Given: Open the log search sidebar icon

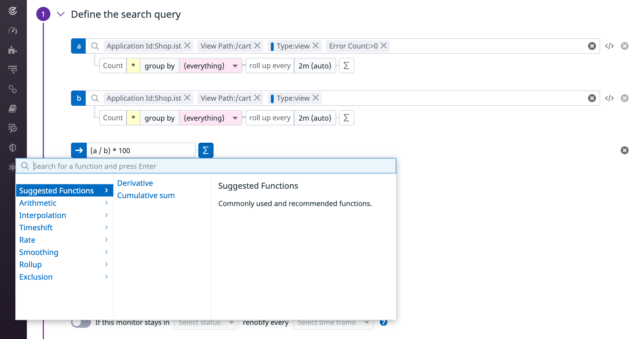Looking at the screenshot, I should tap(13, 128).
